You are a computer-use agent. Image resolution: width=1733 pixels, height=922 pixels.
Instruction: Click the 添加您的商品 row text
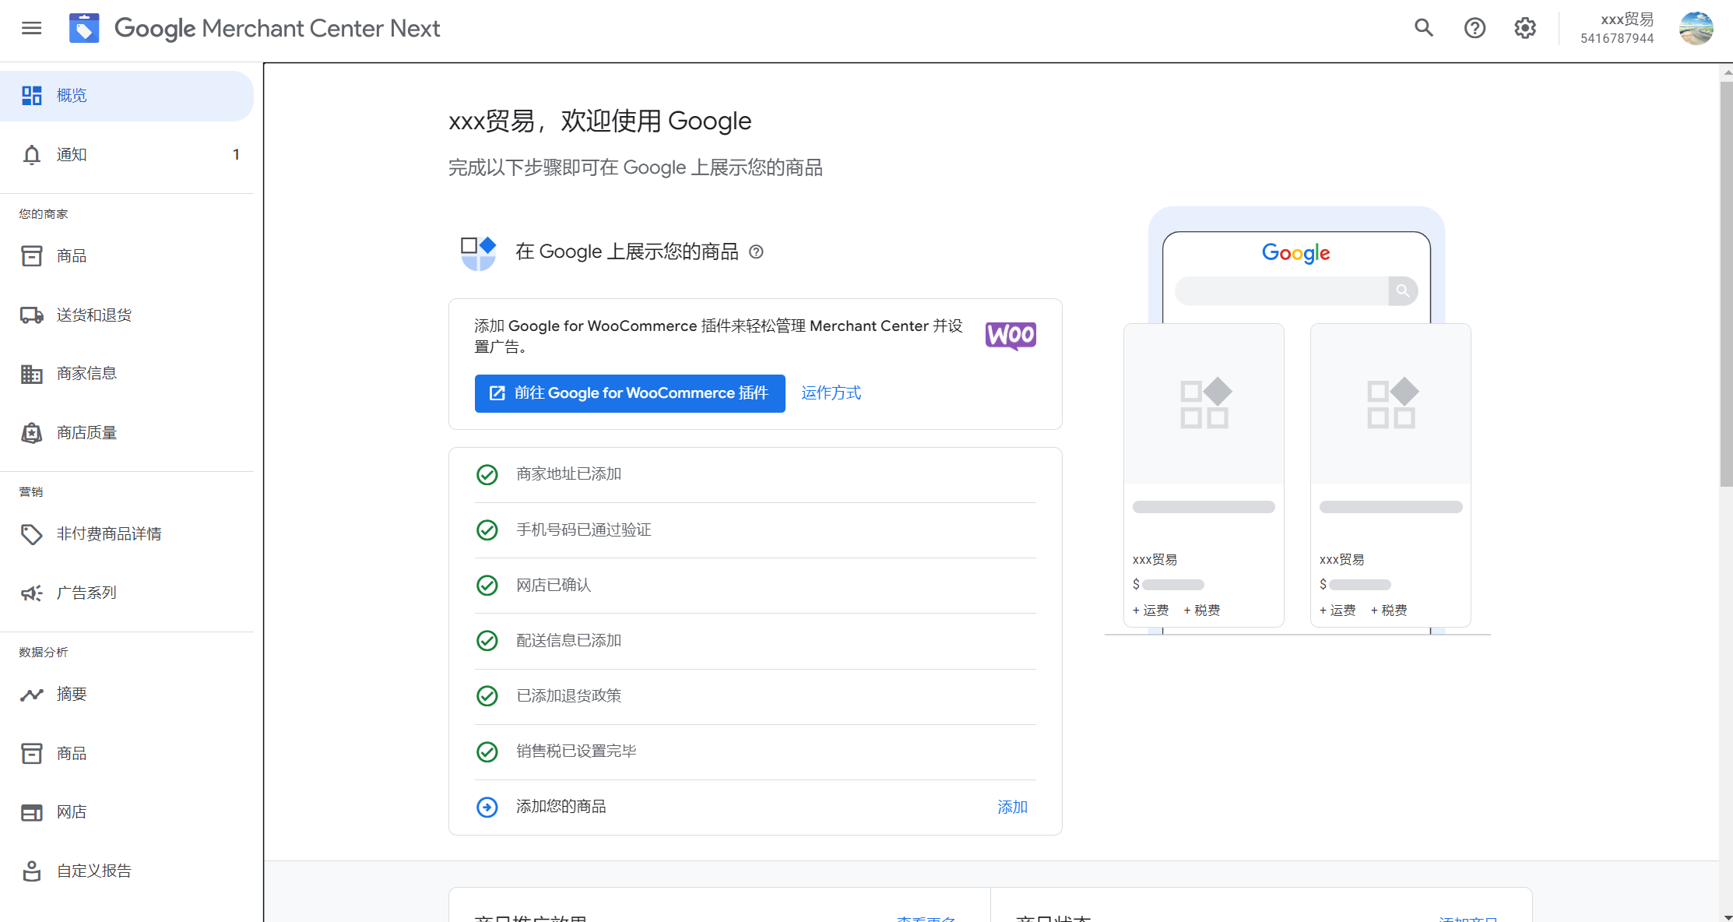[x=561, y=808]
